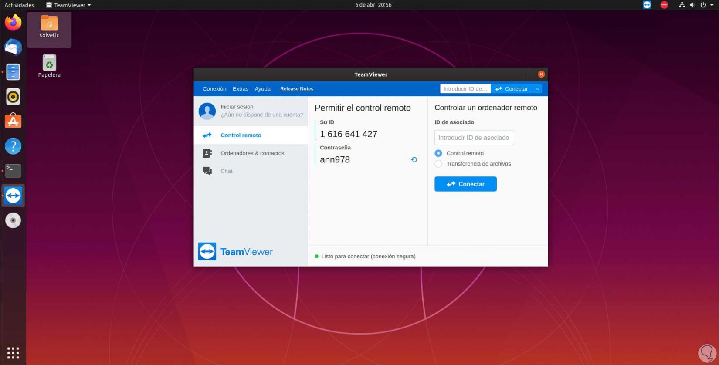Open Firefox from the dock

(x=13, y=22)
